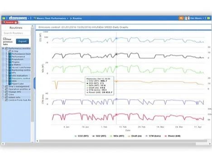Toggle SO2 (MT) series in legend
Image resolution: width=212 pixels, height=164 pixels.
point(99,136)
